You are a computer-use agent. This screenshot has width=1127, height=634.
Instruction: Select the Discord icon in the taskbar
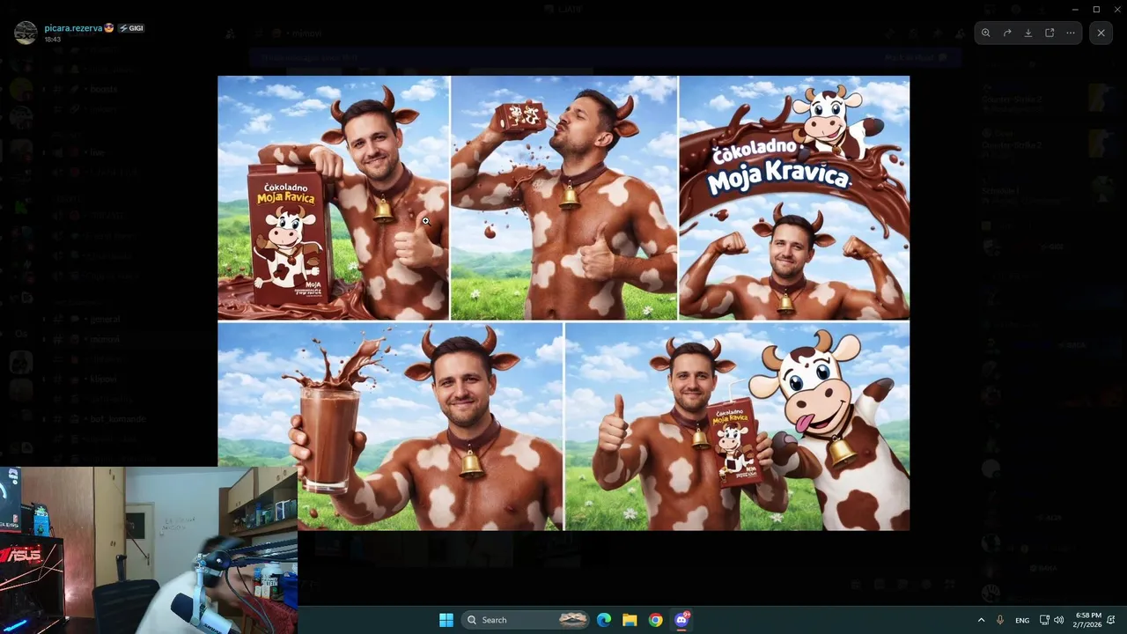click(681, 620)
